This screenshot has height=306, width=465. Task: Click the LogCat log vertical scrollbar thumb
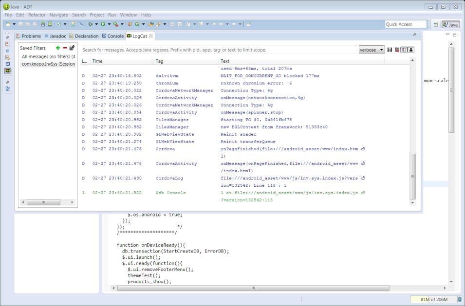(412, 177)
